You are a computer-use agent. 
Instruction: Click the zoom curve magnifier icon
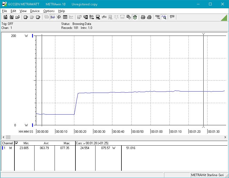pos(164,17)
